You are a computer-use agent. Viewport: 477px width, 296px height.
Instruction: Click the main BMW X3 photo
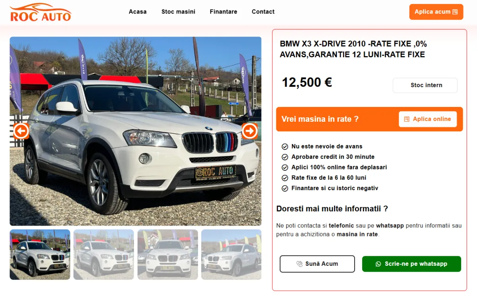click(136, 131)
